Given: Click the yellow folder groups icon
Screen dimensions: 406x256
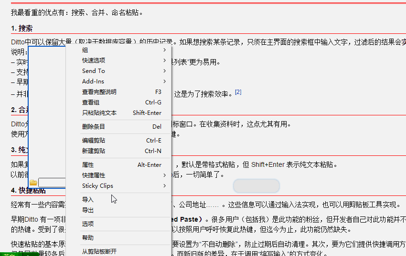Looking at the screenshot, I should pos(33,183).
